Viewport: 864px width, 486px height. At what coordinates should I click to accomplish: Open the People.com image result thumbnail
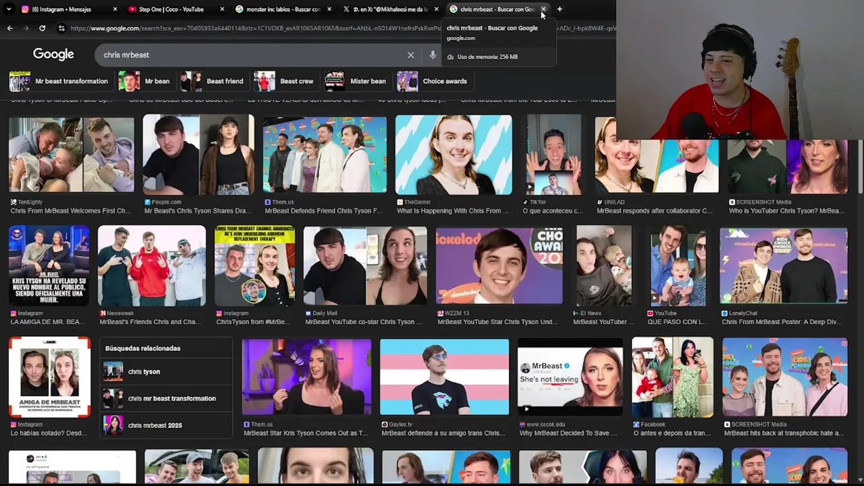[x=198, y=155]
